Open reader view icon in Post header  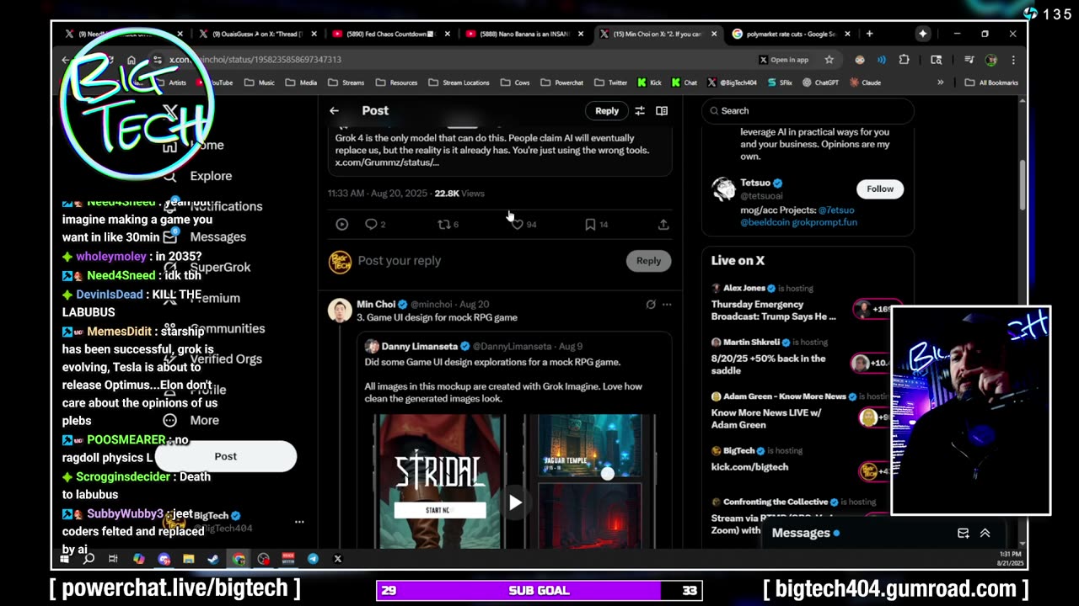[662, 111]
